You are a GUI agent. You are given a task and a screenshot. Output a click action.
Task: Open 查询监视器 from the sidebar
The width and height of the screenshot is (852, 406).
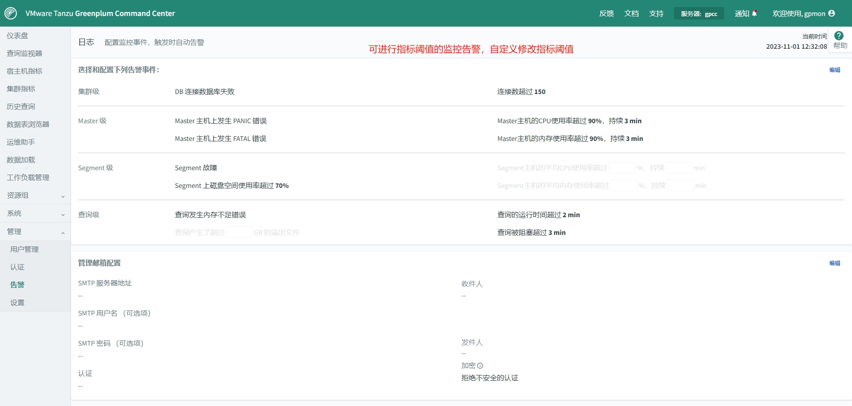(x=24, y=53)
